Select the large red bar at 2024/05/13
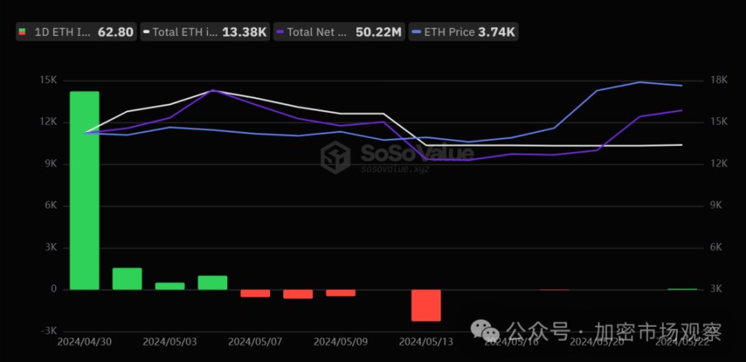The height and width of the screenshot is (362, 746). click(x=426, y=304)
